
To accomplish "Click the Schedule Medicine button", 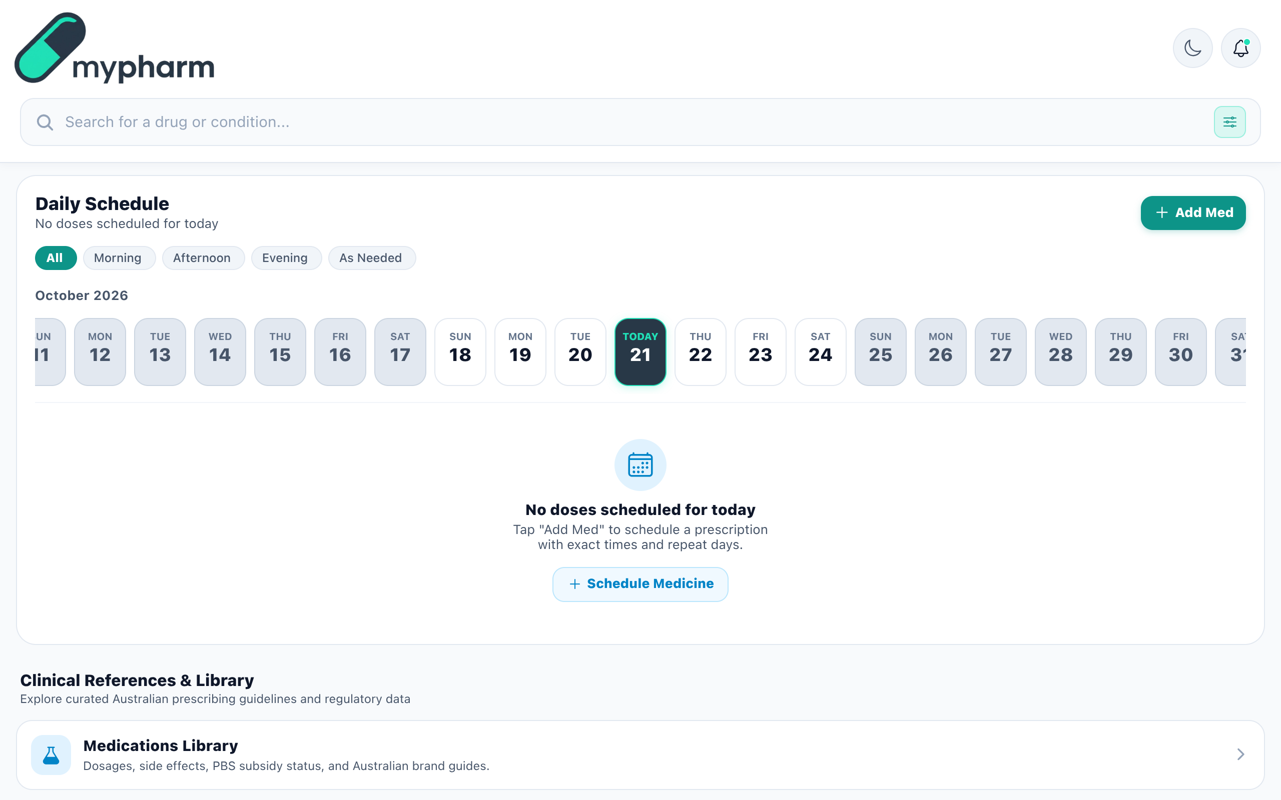I will coord(640,584).
